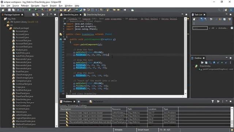
Task: Click the Save All toolbar icon
Action: [13, 10]
